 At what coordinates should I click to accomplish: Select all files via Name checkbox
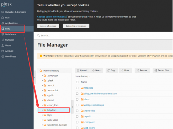[x=77, y=82]
